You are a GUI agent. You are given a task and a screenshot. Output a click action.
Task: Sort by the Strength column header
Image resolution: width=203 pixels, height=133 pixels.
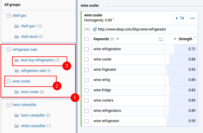click(185, 39)
